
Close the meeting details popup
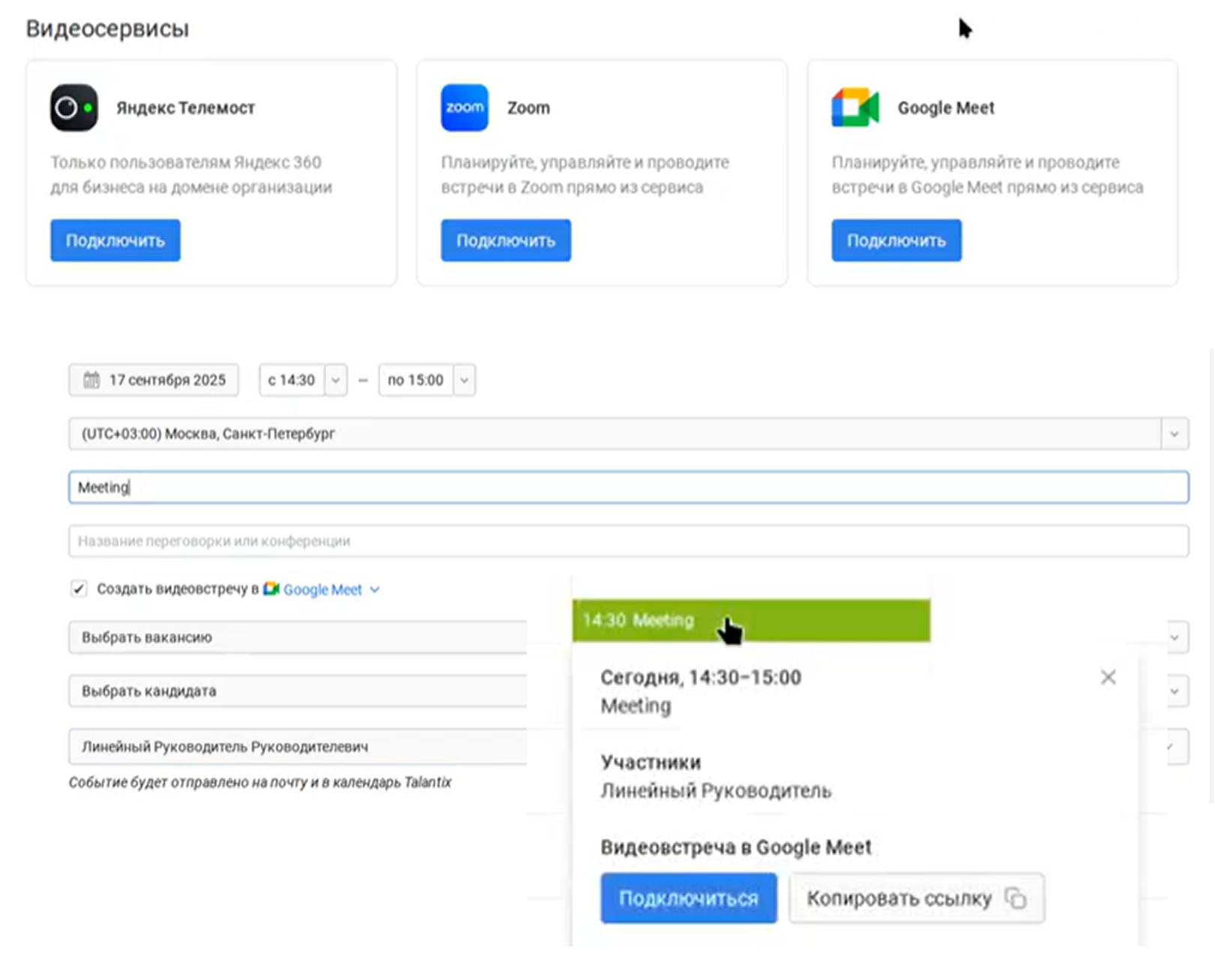[x=1107, y=677]
